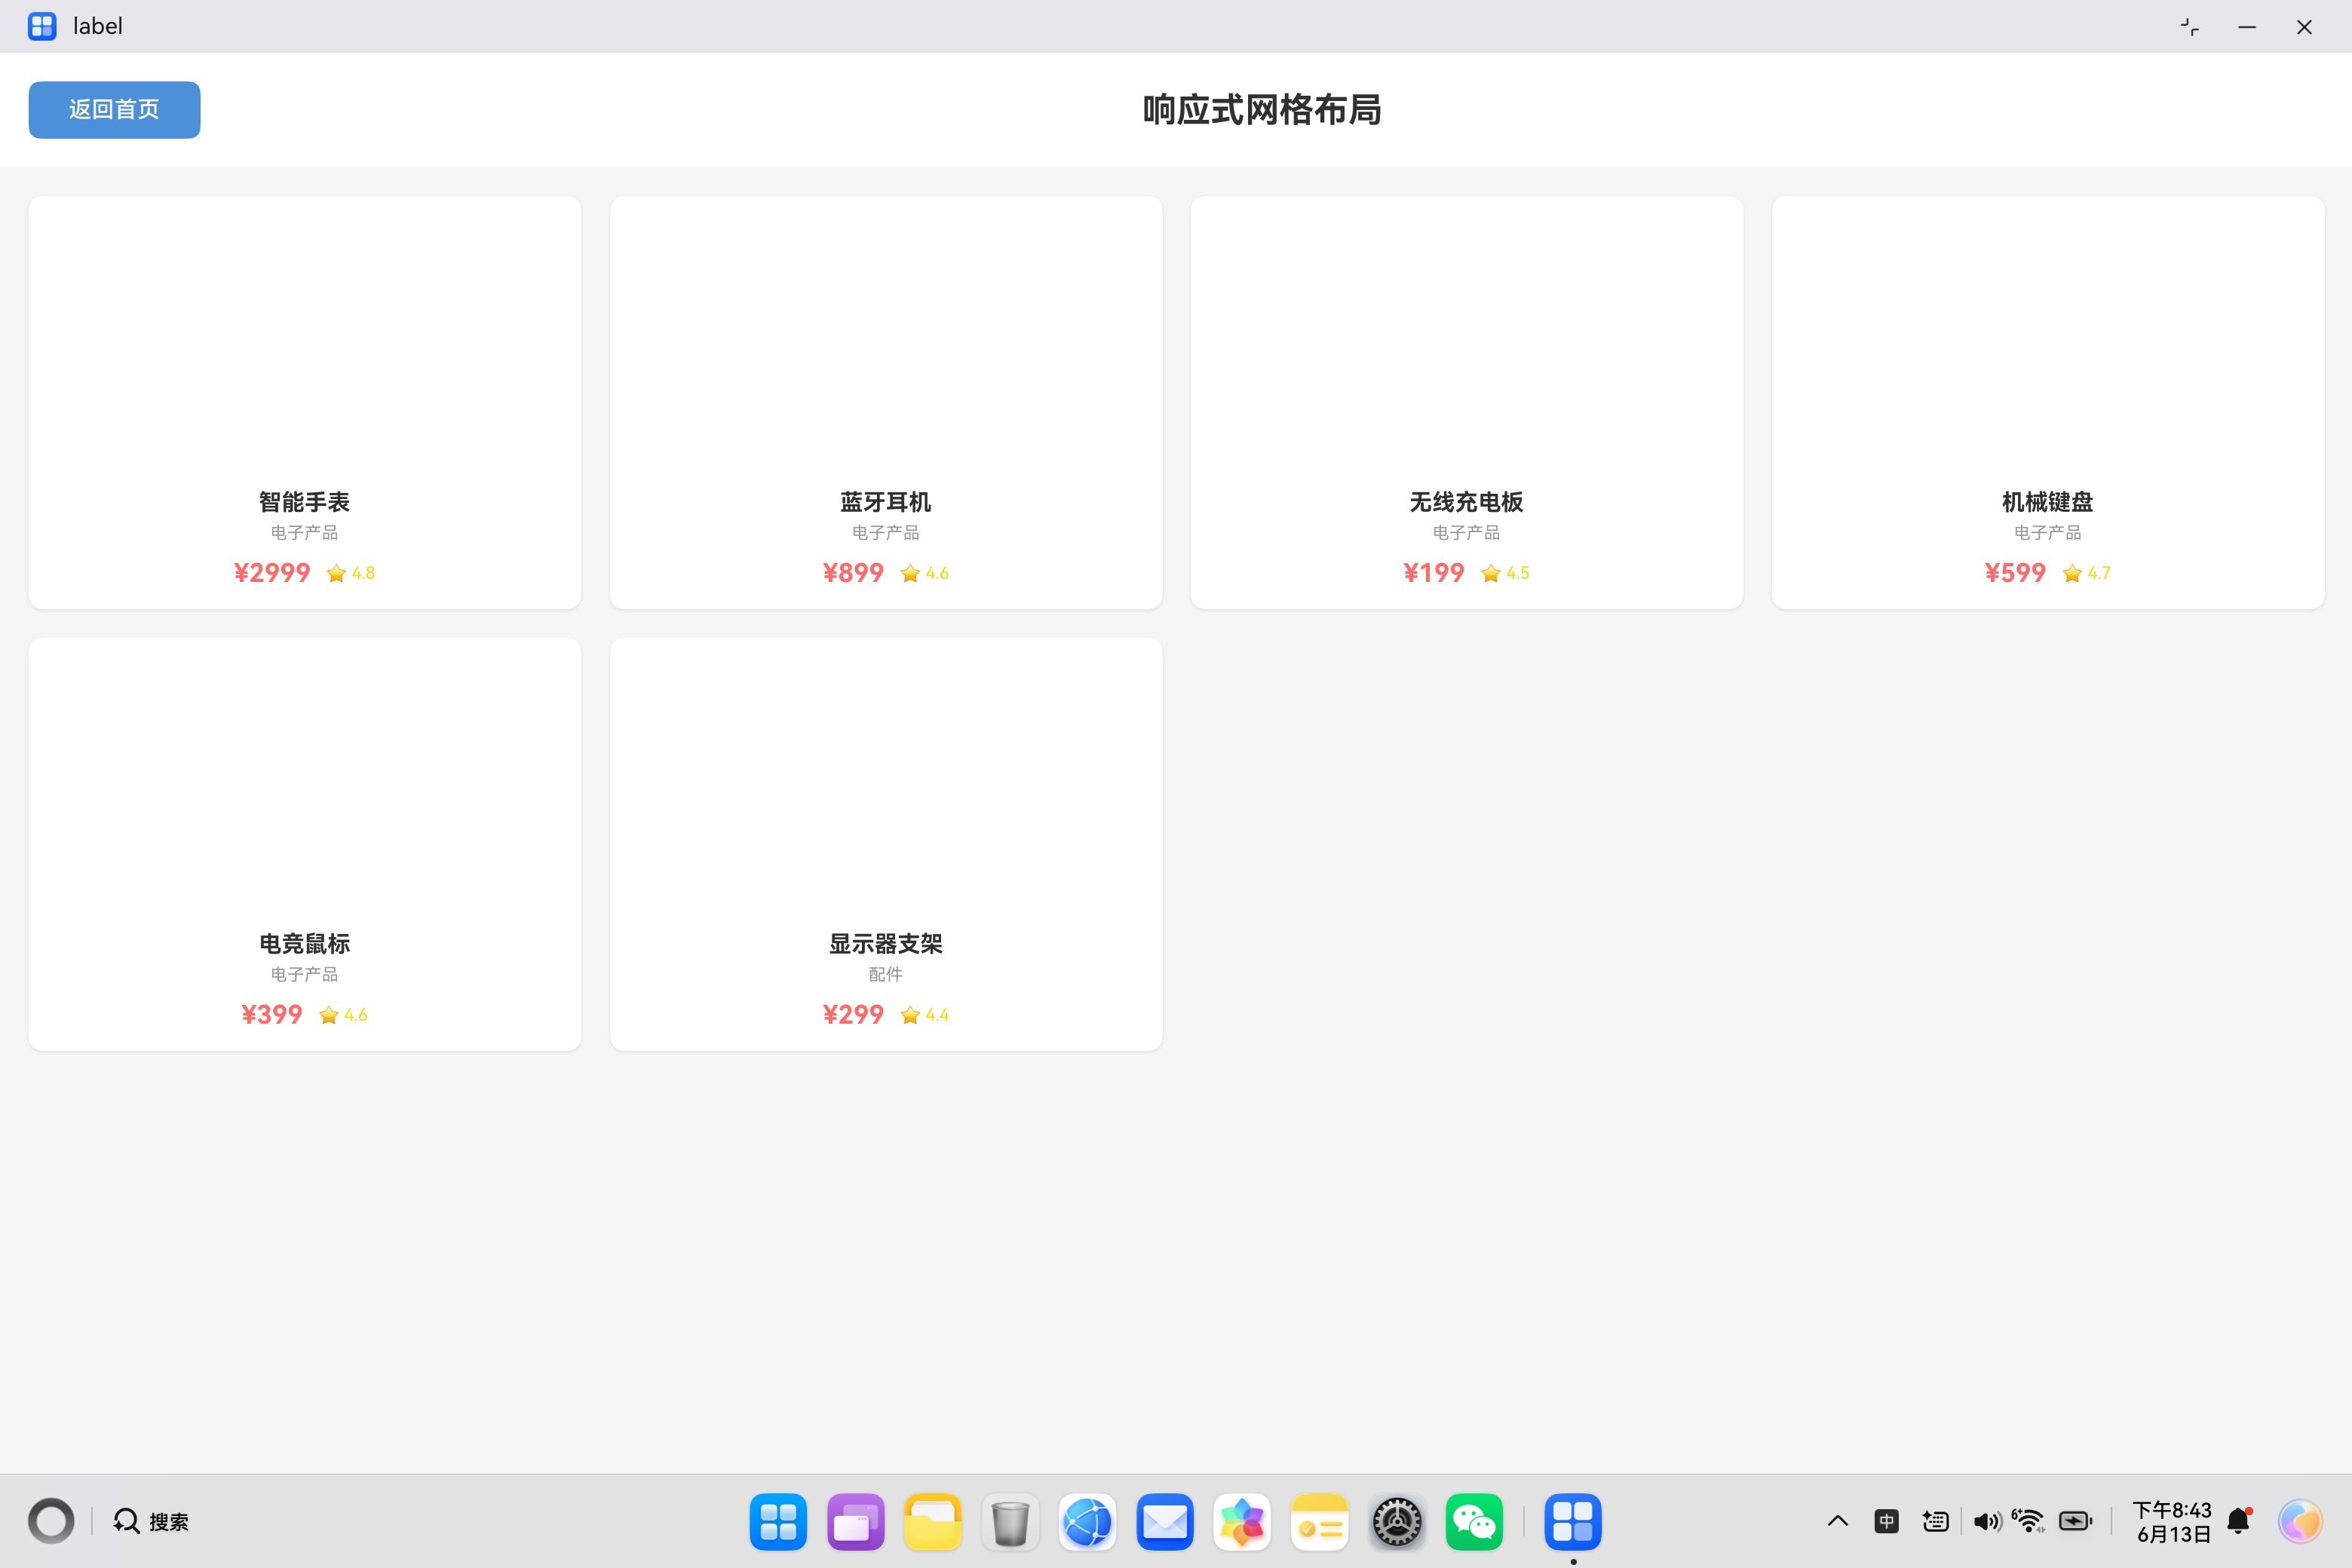Image resolution: width=2352 pixels, height=1568 pixels.
Task: Open the gallery petals app icon
Action: tap(1243, 1522)
